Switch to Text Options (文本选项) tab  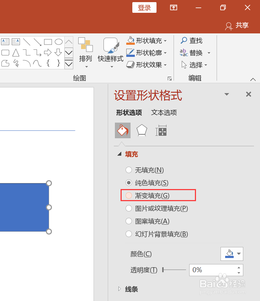pos(164,113)
